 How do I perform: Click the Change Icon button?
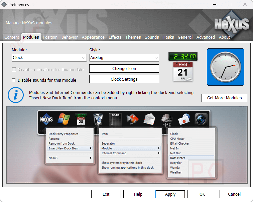124,69
